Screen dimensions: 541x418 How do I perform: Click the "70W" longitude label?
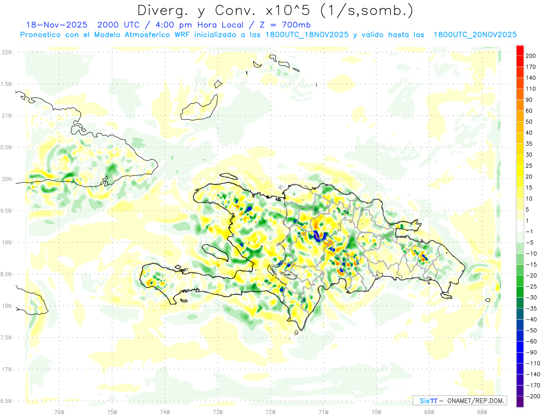point(376,412)
